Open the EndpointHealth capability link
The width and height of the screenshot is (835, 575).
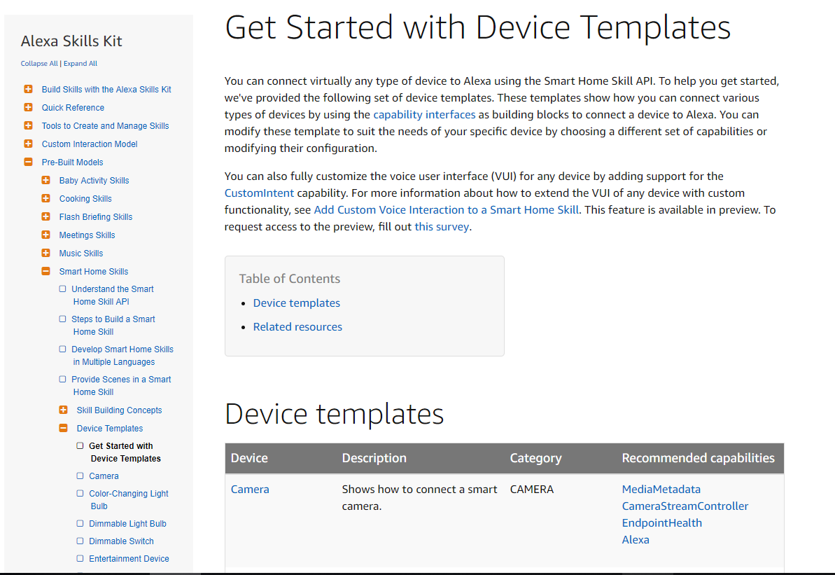click(x=662, y=522)
